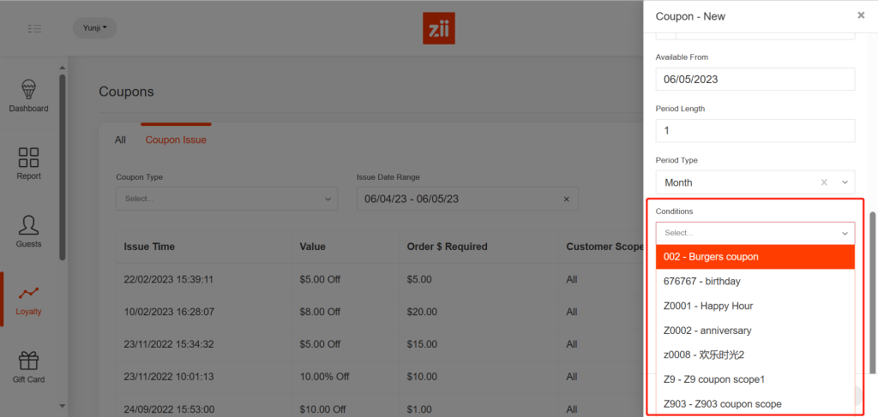Click the Period Length input field
Screen dimensions: 878x417
[x=755, y=131]
